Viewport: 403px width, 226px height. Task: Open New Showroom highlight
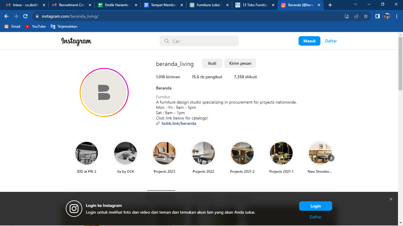(x=320, y=153)
